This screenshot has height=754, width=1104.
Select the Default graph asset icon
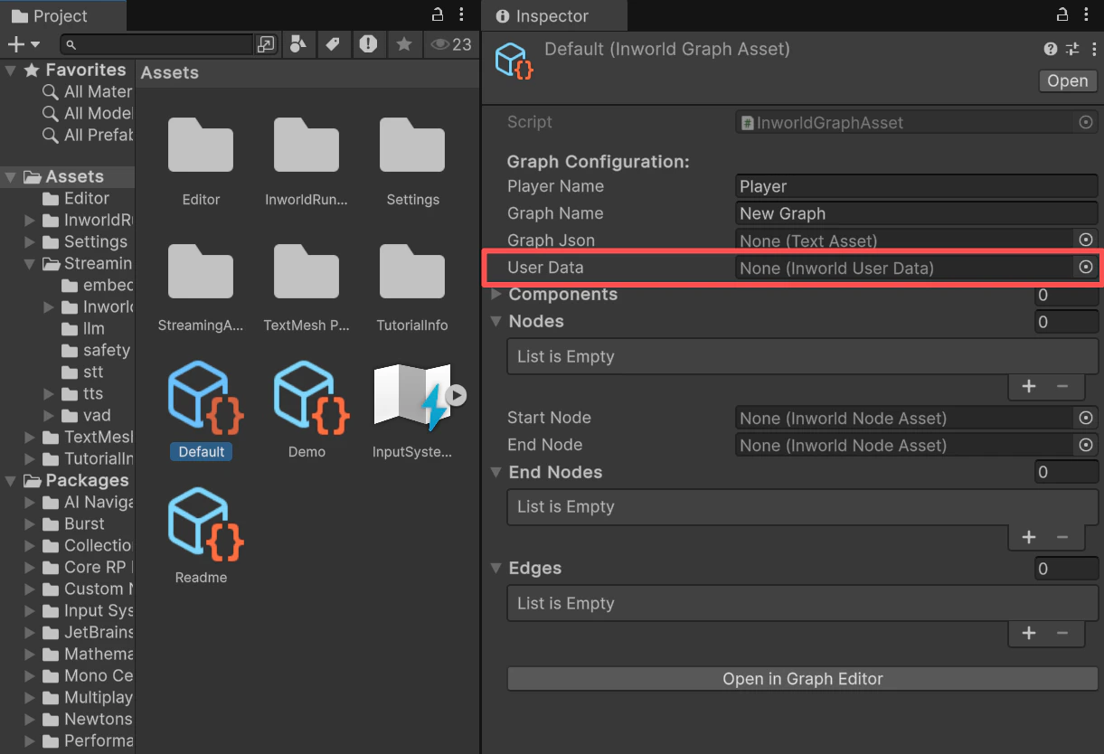pos(205,397)
